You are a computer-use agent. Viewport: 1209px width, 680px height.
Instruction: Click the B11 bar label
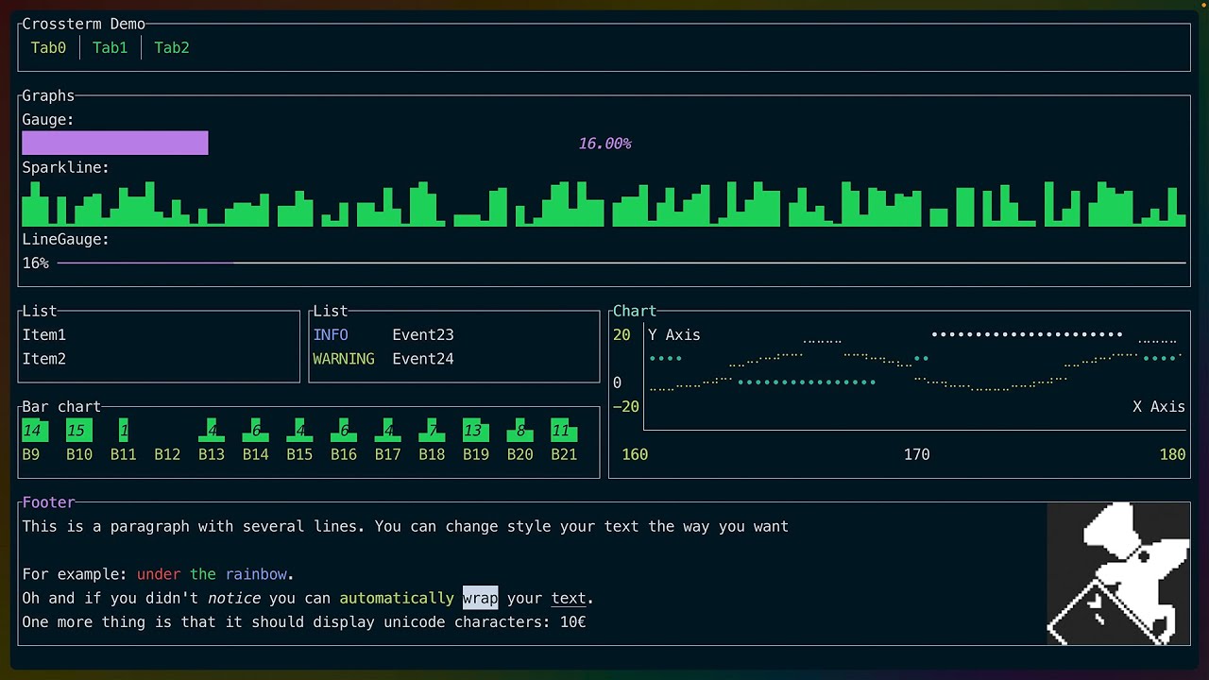(x=124, y=454)
